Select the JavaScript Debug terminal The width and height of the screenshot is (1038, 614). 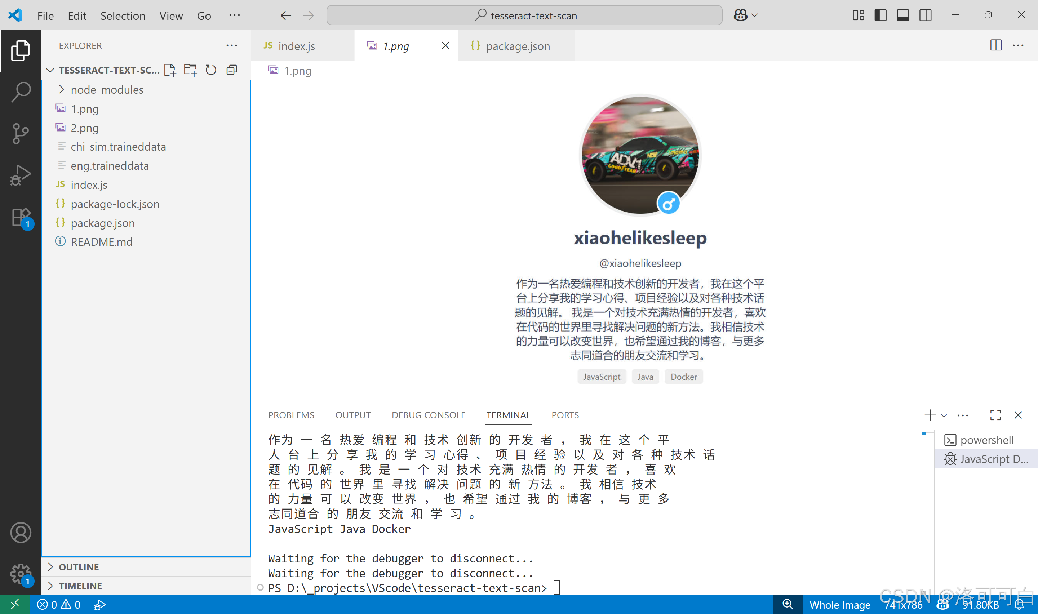point(989,458)
